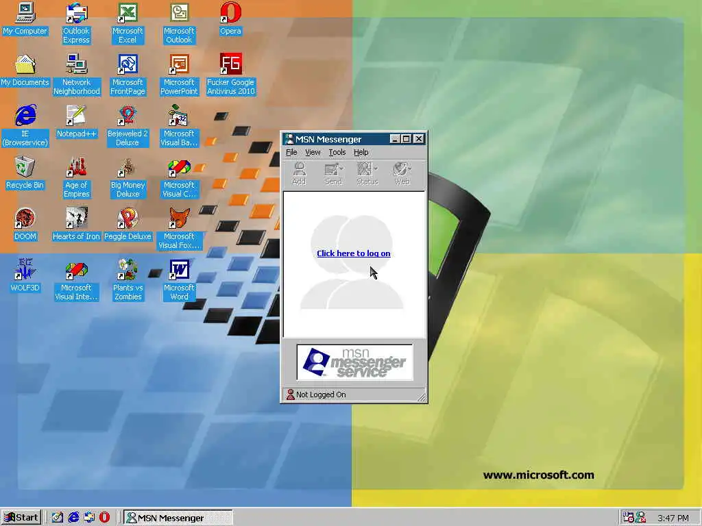Click the MSN Messenger taskbar button

tap(178, 518)
